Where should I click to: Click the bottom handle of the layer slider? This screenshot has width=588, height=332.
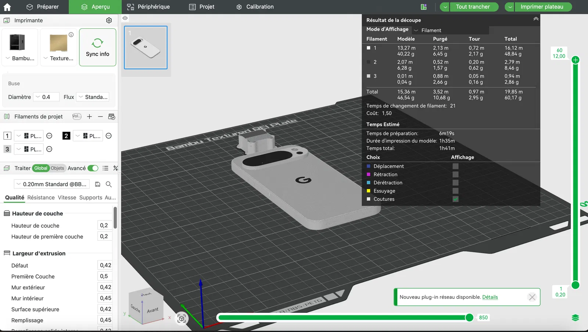576,285
